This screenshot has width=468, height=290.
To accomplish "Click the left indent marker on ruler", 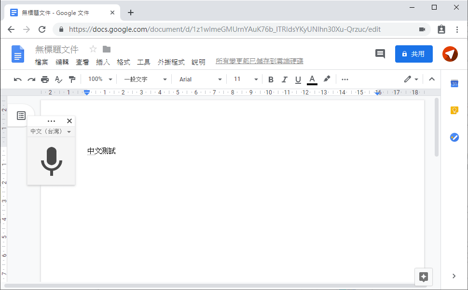I will coord(87,93).
